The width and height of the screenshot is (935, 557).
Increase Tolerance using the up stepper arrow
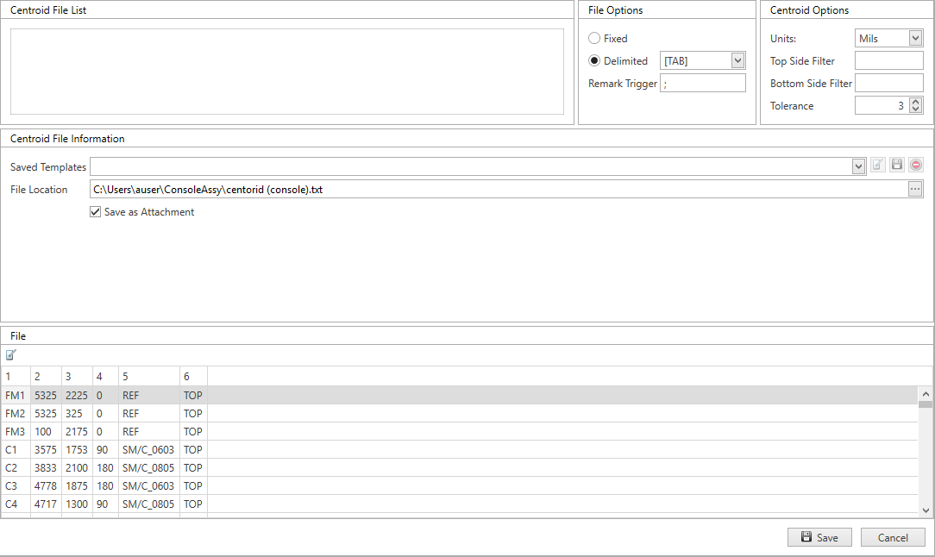(x=917, y=101)
